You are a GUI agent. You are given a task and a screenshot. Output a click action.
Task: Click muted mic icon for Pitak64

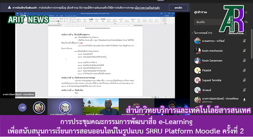244,70
